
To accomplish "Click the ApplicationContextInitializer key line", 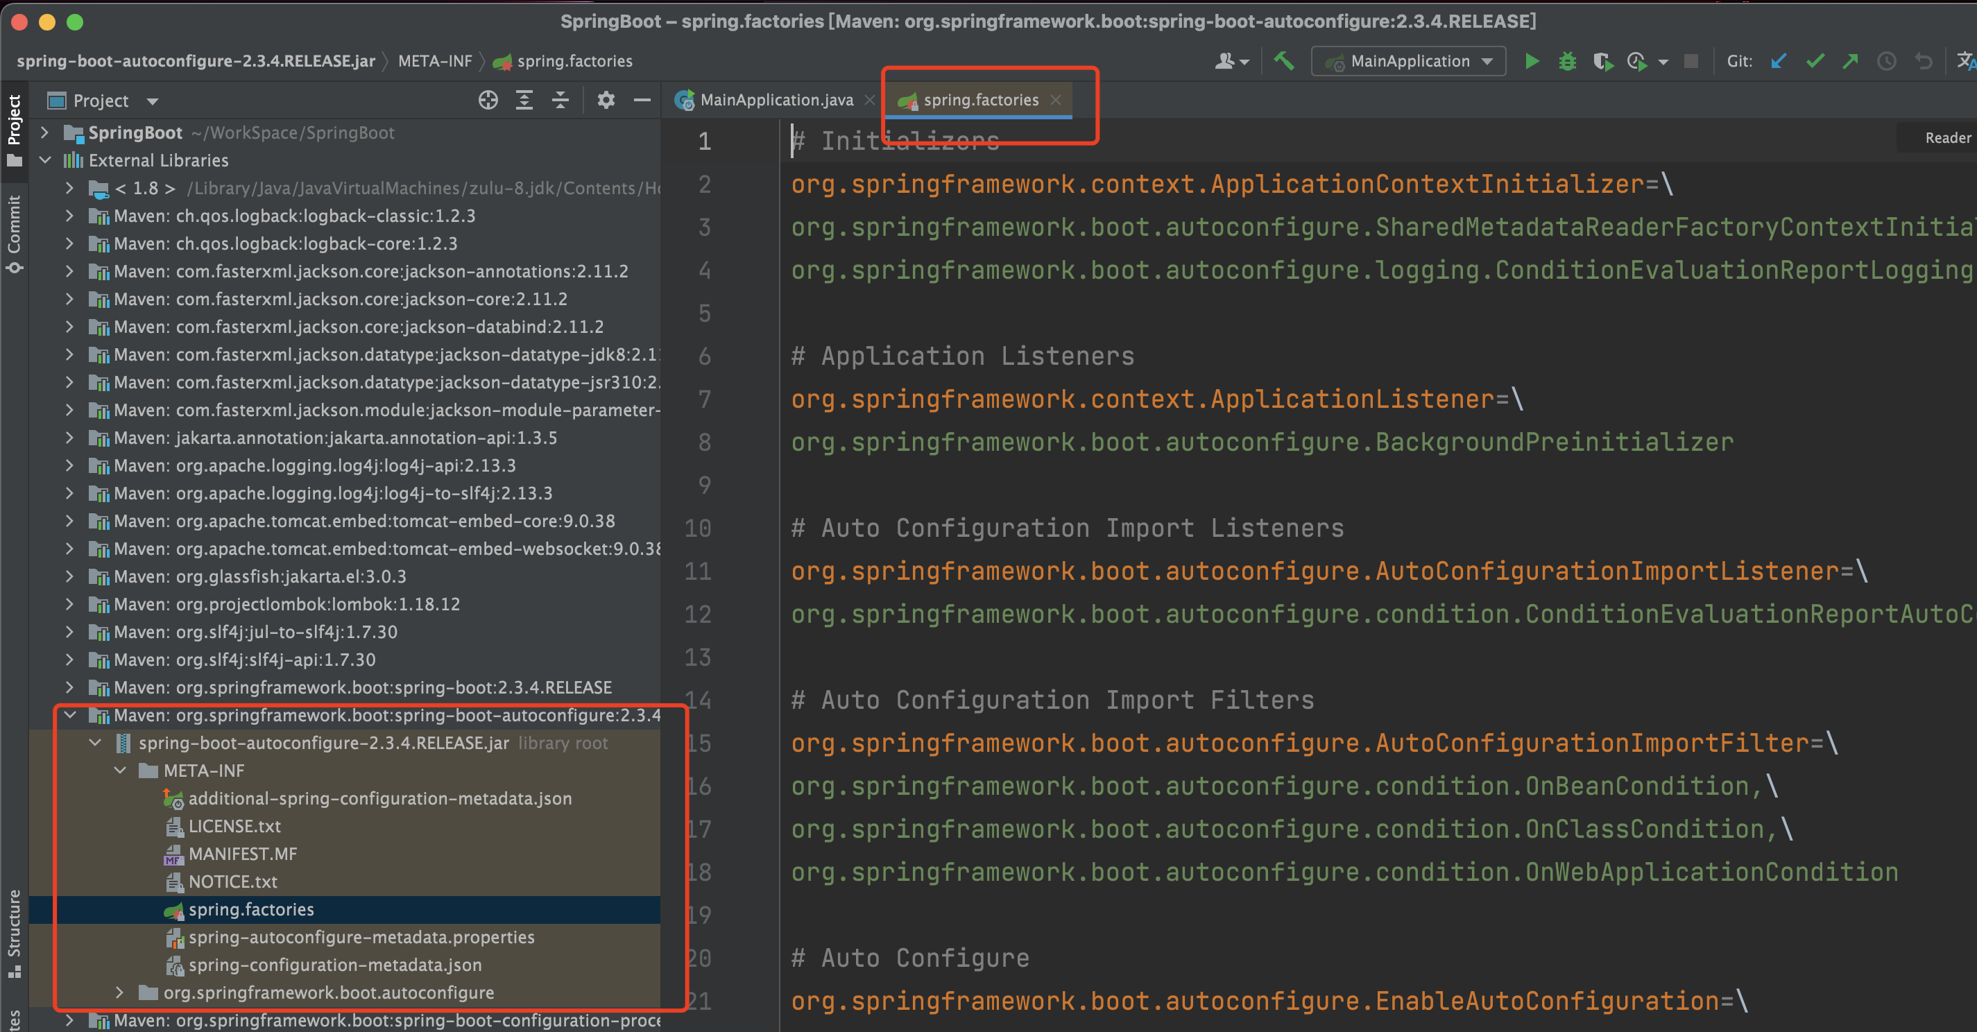I will [1232, 184].
